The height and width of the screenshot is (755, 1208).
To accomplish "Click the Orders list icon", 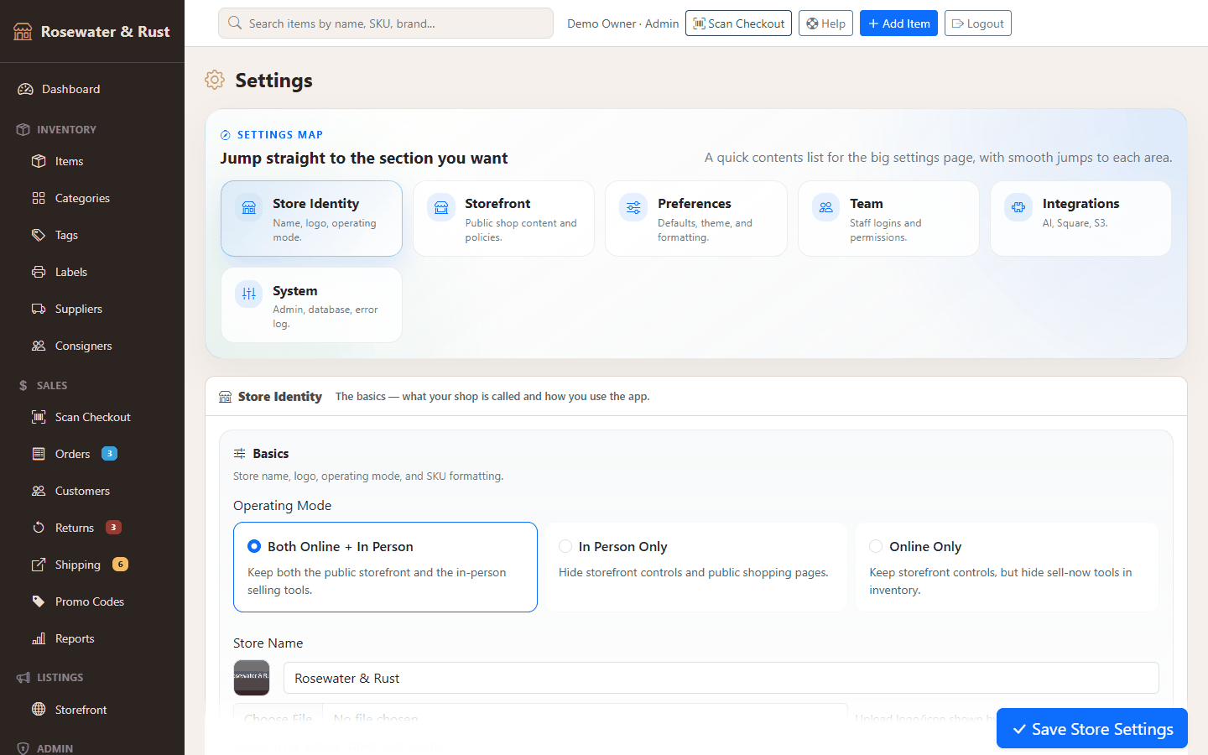I will pos(39,454).
